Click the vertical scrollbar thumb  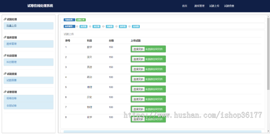click(268, 54)
